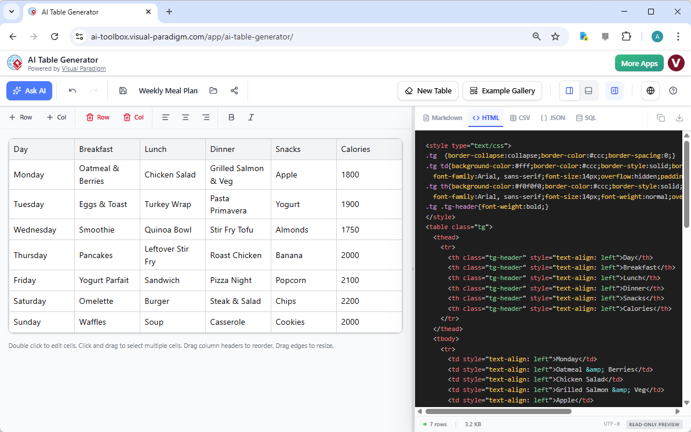691x432 pixels.
Task: Delete a row using the red Row icon
Action: pos(97,117)
